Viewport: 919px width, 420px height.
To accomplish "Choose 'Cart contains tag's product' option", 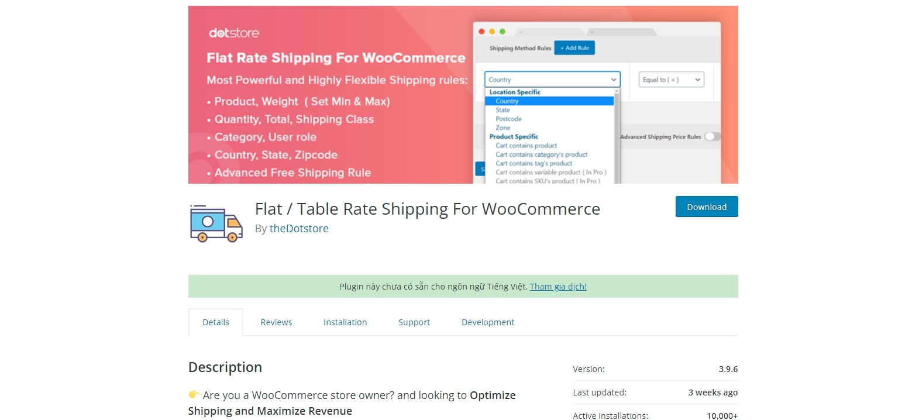I will click(534, 163).
